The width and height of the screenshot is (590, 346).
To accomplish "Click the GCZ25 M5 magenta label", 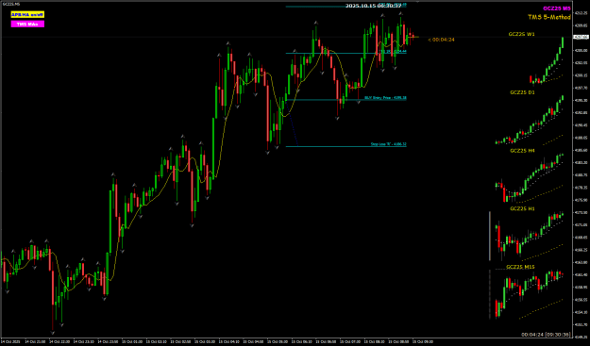I will point(557,8).
